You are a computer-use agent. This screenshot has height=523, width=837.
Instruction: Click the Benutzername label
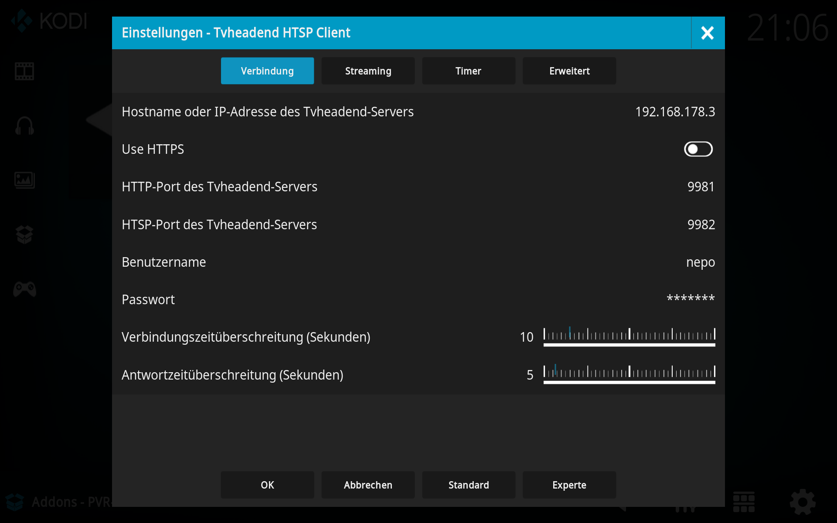click(164, 262)
